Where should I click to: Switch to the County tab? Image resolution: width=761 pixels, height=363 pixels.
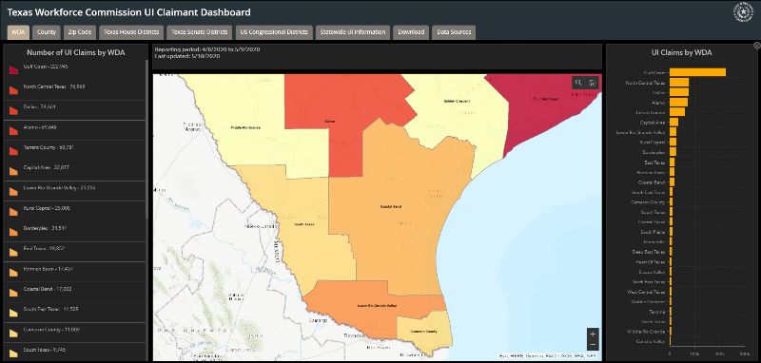coord(47,32)
